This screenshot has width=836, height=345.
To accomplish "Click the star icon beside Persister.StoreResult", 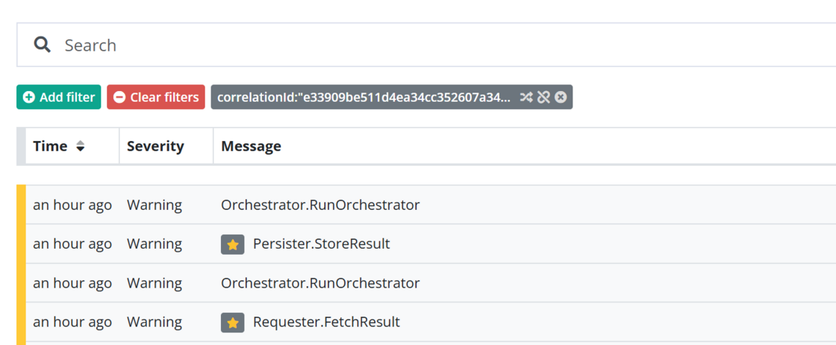I will point(232,244).
